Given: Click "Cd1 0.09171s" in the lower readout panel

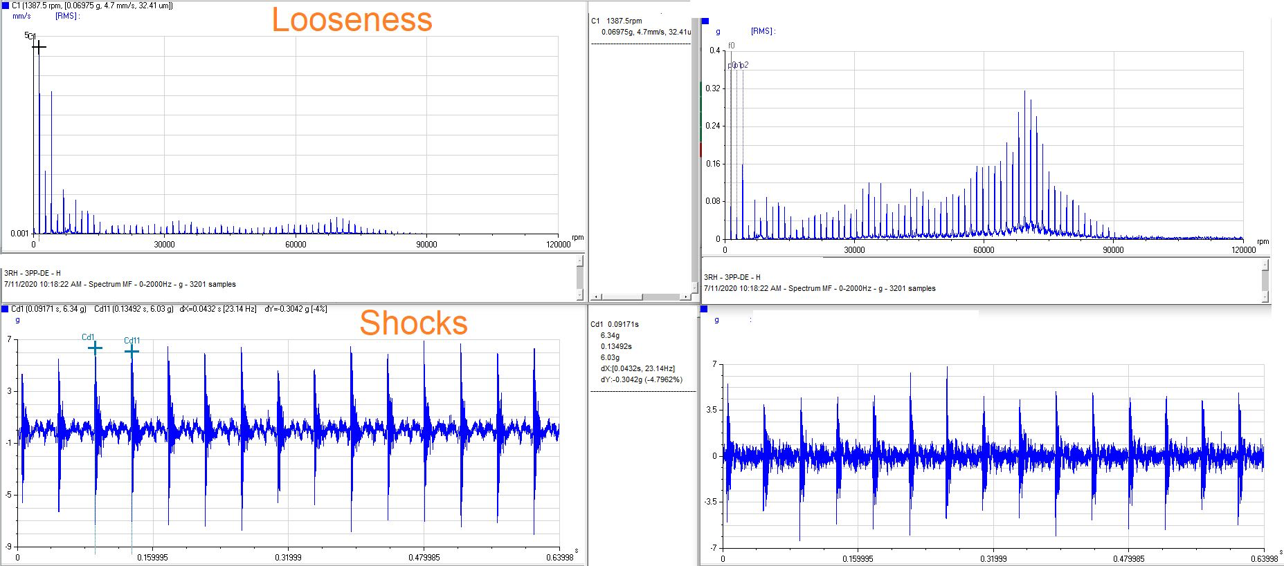Looking at the screenshot, I should pyautogui.click(x=615, y=324).
